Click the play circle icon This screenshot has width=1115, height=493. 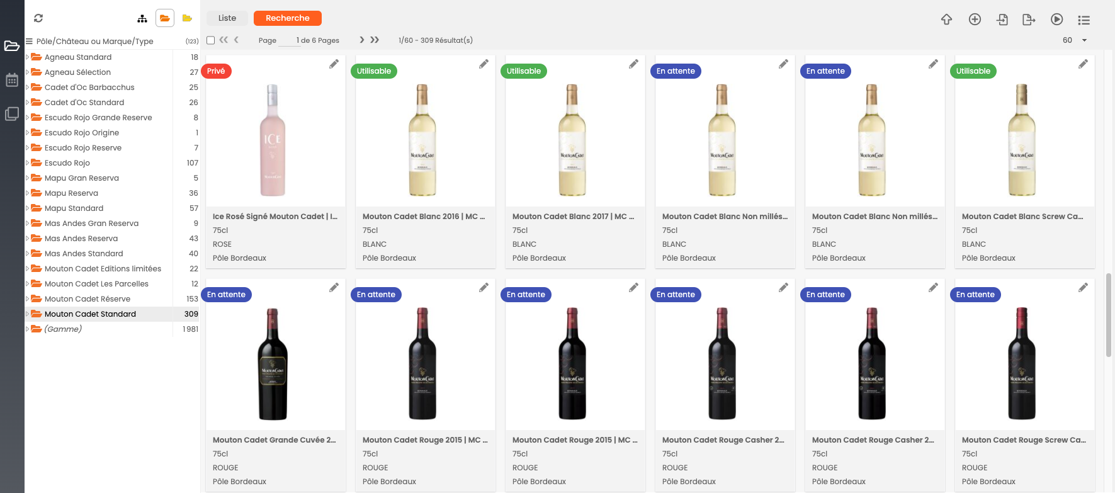(x=1057, y=20)
